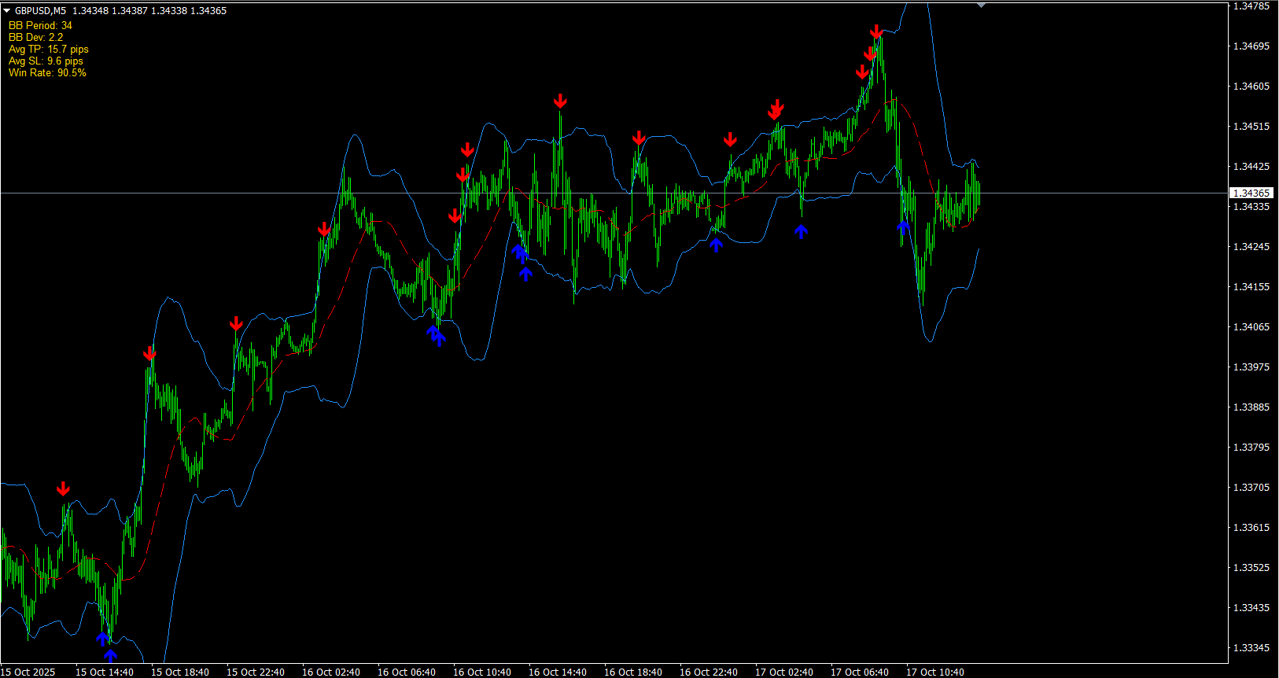Click the '15 Oct 22:40' time label
Viewport: 1279px width, 678px height.
point(256,672)
